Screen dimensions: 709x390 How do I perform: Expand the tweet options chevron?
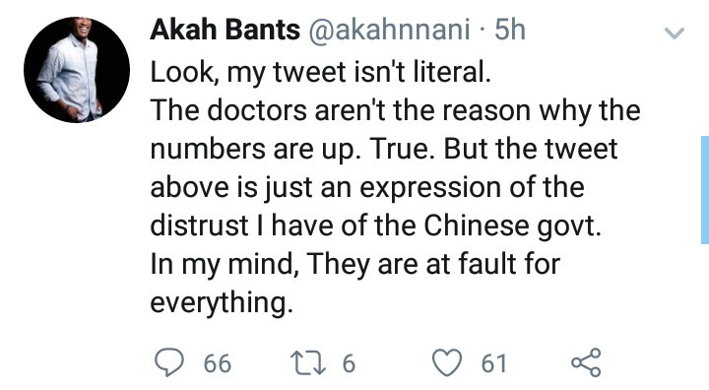(675, 33)
